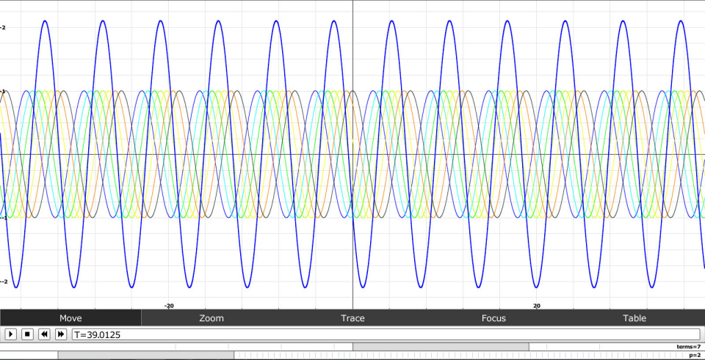
Task: Click the fast-forward double-arrow button
Action: pos(61,334)
